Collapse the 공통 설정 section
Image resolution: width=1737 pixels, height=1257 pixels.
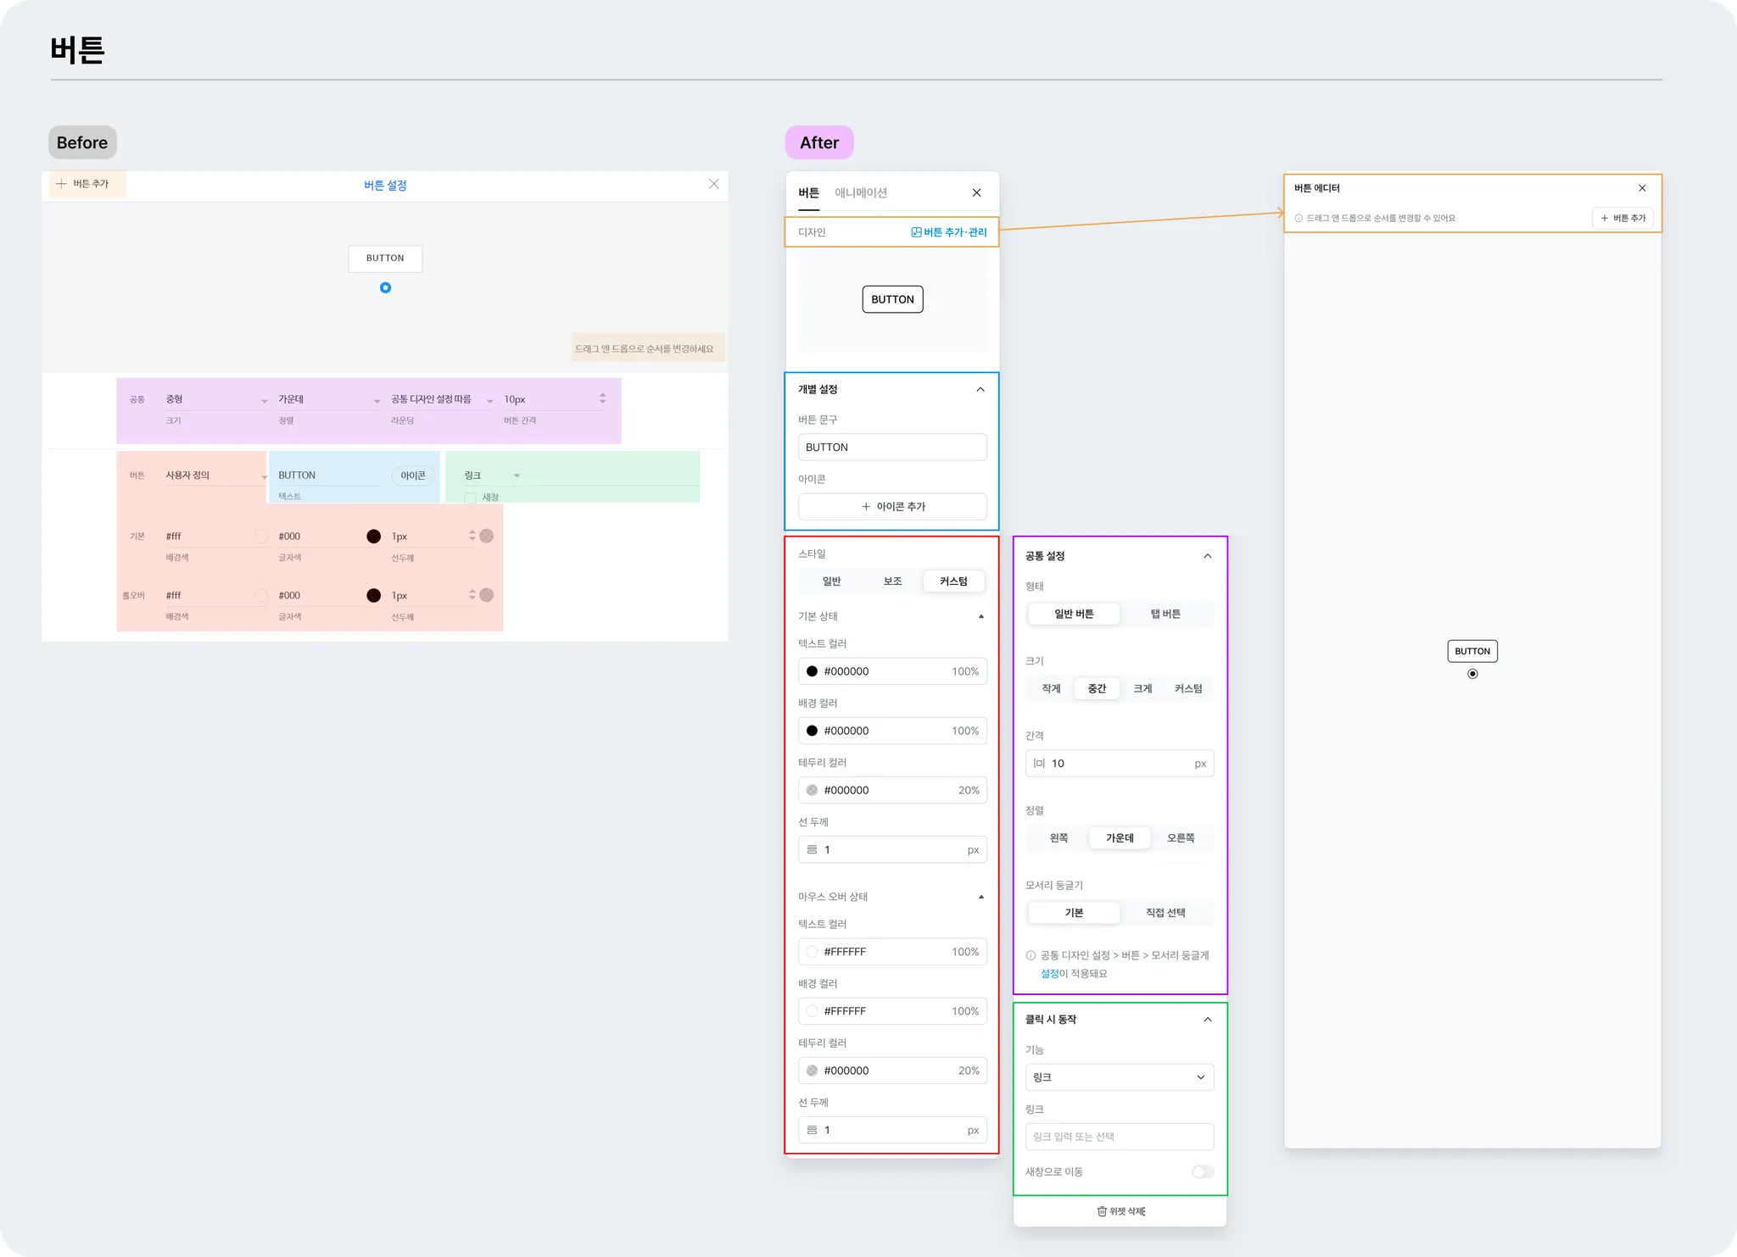pyautogui.click(x=1208, y=556)
